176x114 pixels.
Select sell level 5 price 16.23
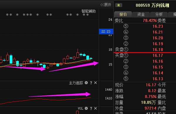coord(158,26)
